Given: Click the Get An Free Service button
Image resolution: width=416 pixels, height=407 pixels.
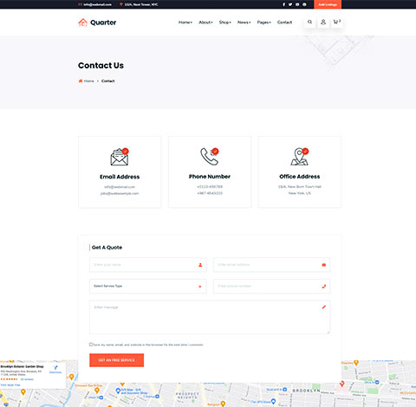Looking at the screenshot, I should click(x=117, y=360).
